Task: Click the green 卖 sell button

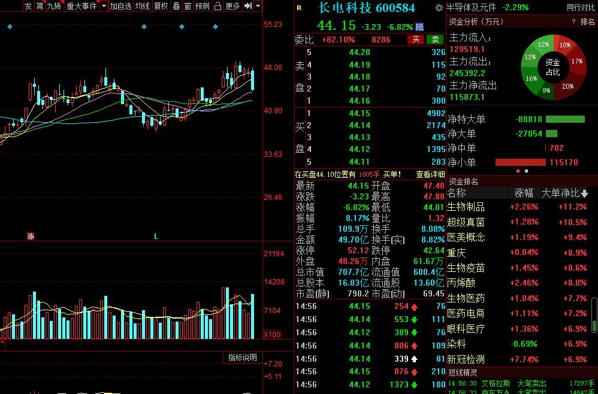Action: coord(435,40)
